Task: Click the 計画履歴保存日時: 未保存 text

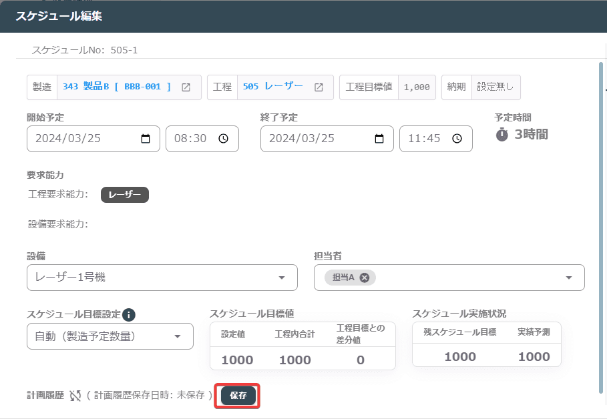Action: coord(150,395)
